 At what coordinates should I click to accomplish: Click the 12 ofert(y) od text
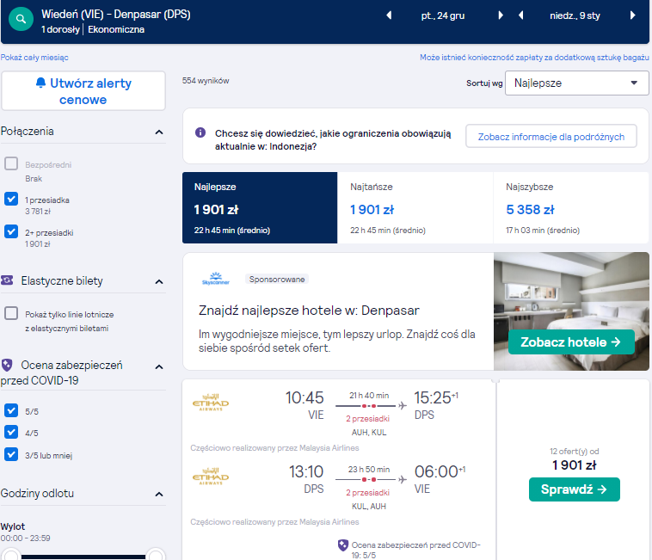[575, 451]
